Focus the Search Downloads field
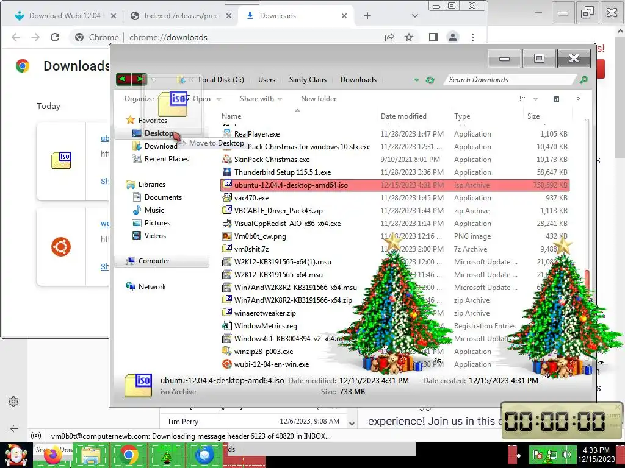625x468 pixels. tap(511, 80)
